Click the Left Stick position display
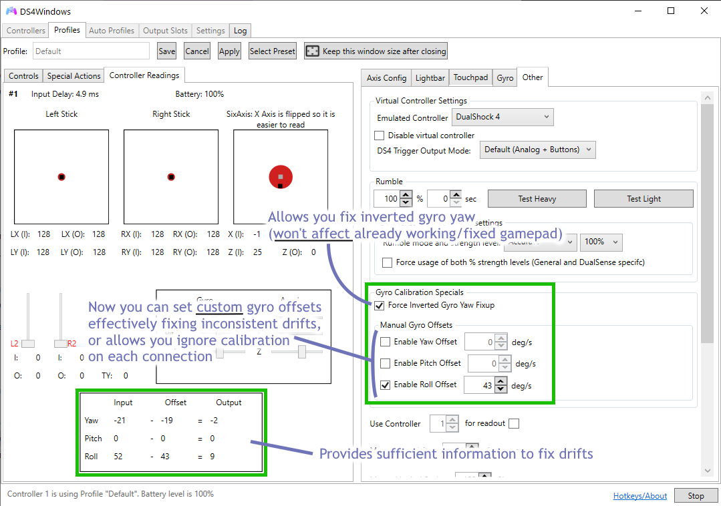 pyautogui.click(x=61, y=177)
